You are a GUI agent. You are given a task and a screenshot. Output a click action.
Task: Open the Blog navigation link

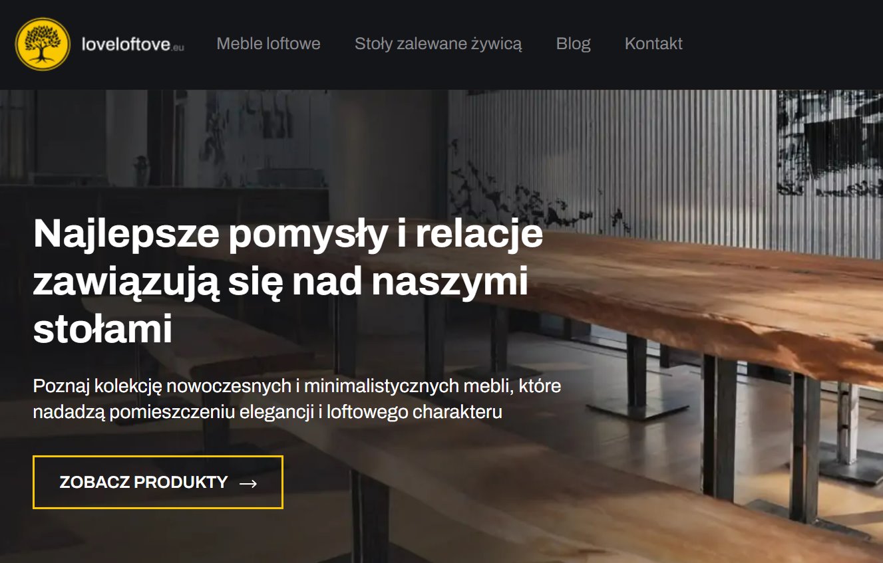(574, 44)
